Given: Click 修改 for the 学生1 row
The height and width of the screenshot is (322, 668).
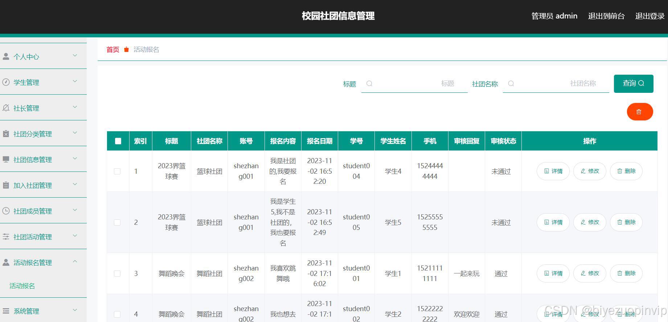Looking at the screenshot, I should (x=590, y=273).
